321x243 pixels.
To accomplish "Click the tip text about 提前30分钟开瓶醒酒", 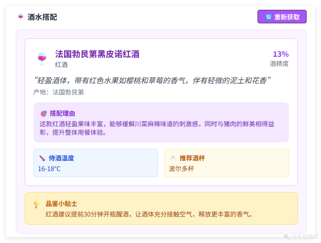I will (x=149, y=214).
